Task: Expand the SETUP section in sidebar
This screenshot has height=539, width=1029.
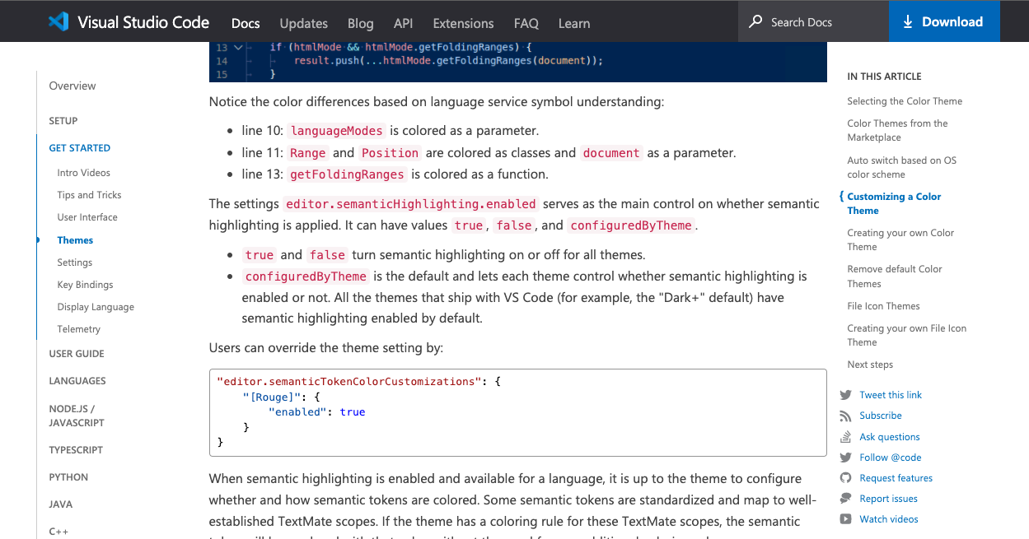Action: point(63,121)
